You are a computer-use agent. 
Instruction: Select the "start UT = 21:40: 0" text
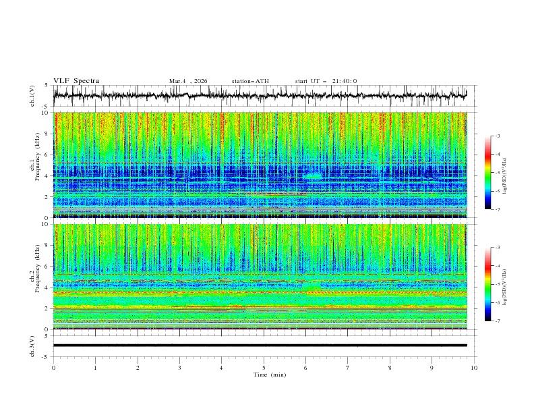point(326,81)
